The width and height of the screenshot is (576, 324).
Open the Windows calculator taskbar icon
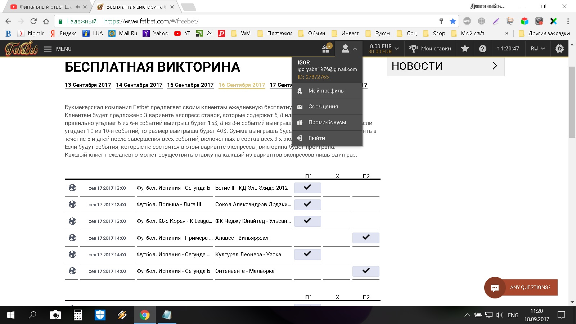[x=77, y=315]
